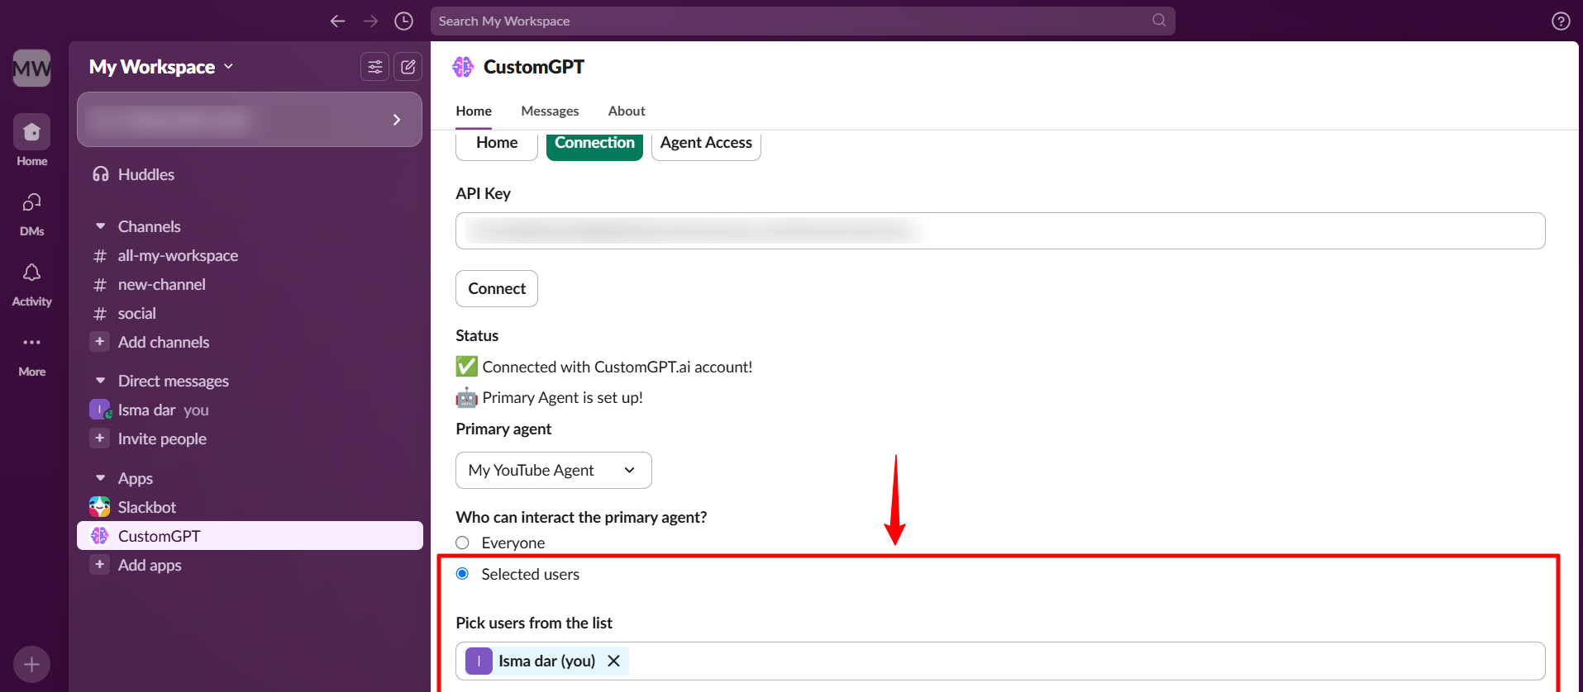Select the Selected users radio option
Screen dimensions: 1583x692
[x=462, y=574]
